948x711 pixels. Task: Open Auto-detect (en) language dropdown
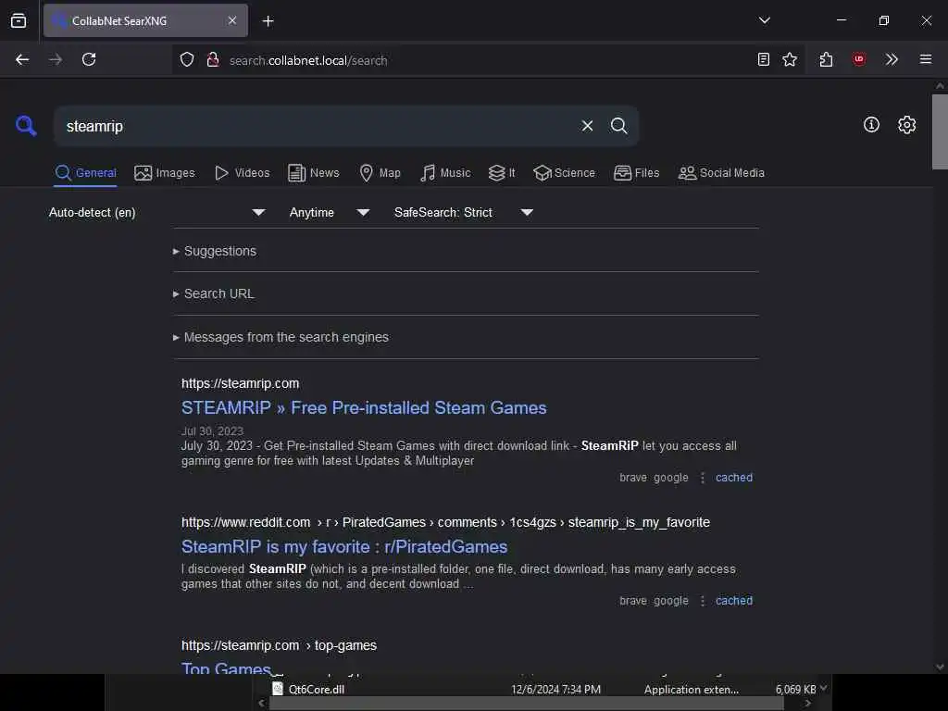[x=157, y=212]
